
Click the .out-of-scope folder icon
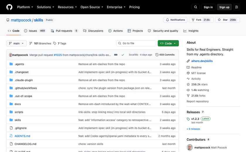click(11, 96)
